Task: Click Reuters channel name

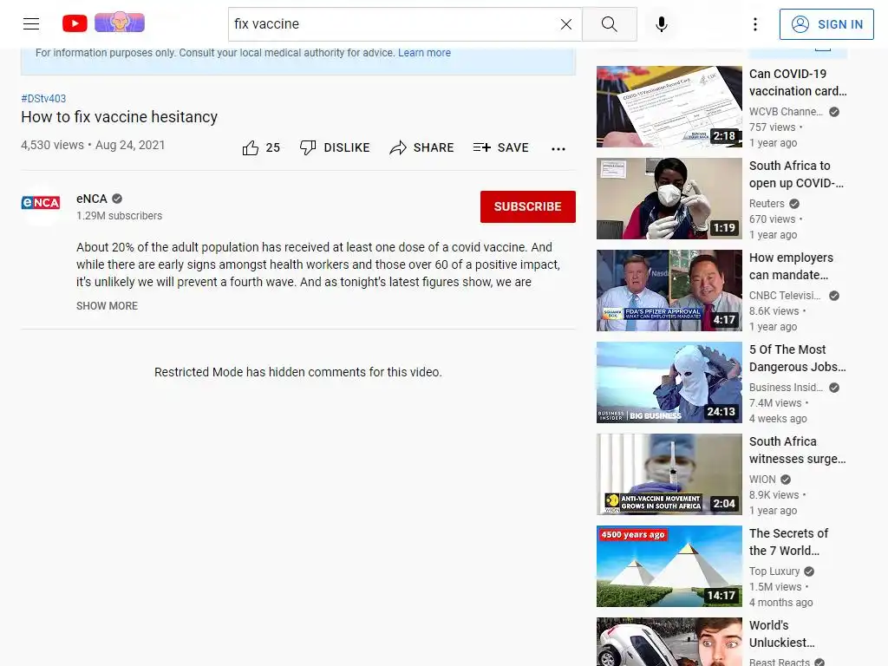Action: (767, 203)
